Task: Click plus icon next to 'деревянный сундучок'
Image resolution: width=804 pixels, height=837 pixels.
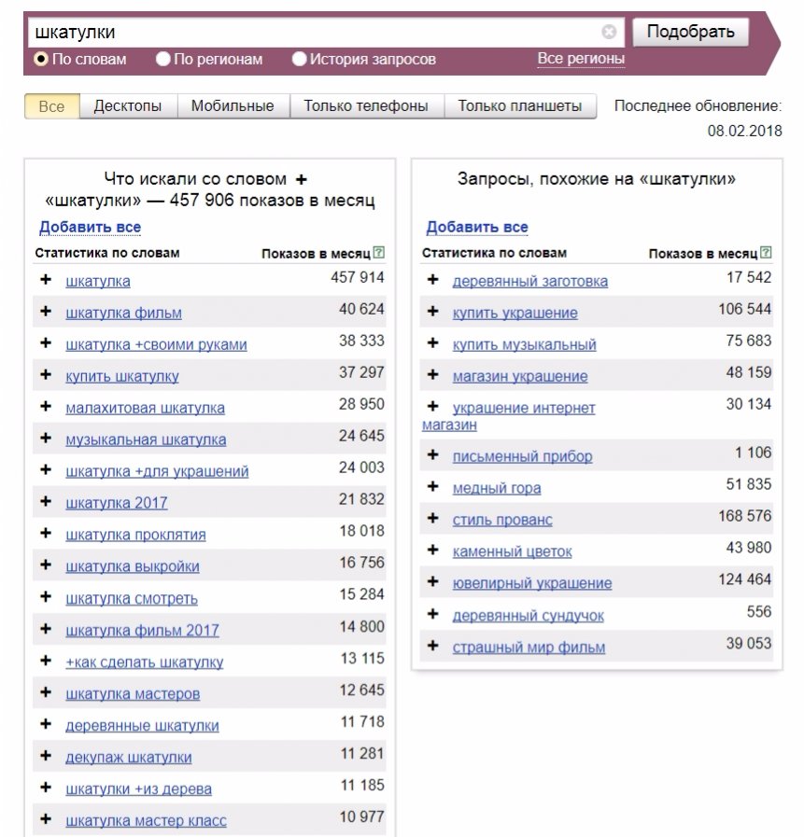Action: (x=432, y=614)
